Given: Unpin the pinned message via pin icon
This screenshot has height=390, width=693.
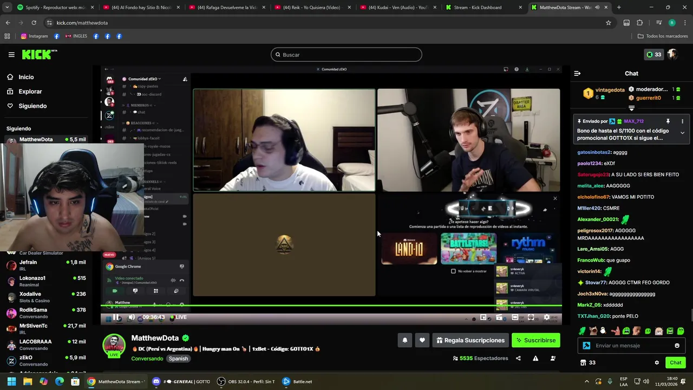Looking at the screenshot, I should pos(668,121).
